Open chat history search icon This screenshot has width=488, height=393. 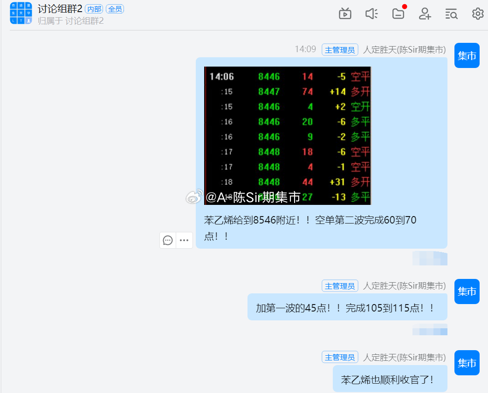click(451, 14)
